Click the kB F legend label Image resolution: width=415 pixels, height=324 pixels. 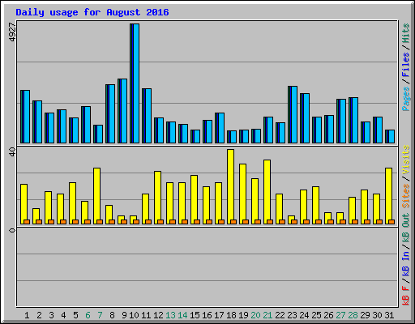tap(406, 296)
